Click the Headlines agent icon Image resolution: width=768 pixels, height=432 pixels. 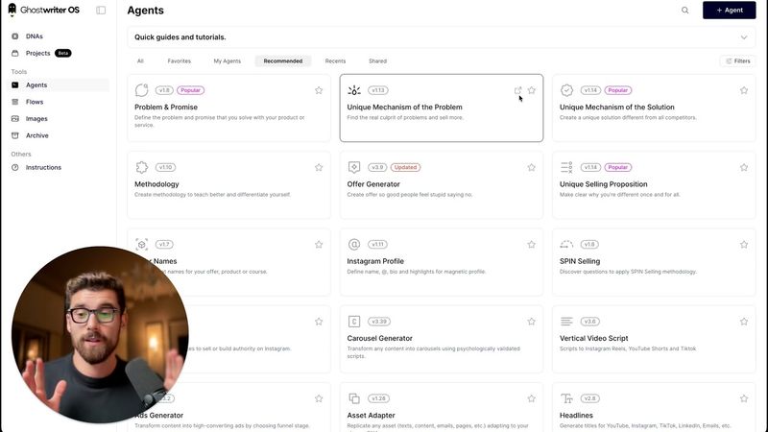click(566, 398)
